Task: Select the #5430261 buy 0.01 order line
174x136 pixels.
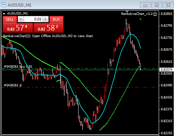Action: [x=80, y=69]
